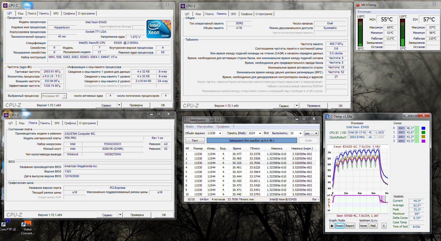The image size is (441, 241).
Task: Click the 'P5K PRO' motherboard model field
Action: 103,138
